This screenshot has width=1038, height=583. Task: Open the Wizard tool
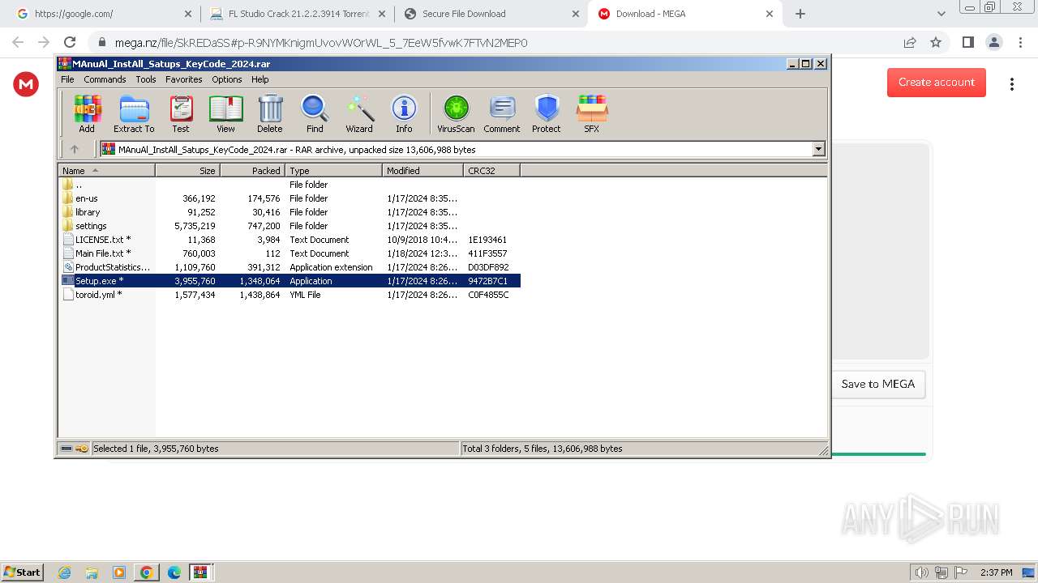tap(359, 113)
